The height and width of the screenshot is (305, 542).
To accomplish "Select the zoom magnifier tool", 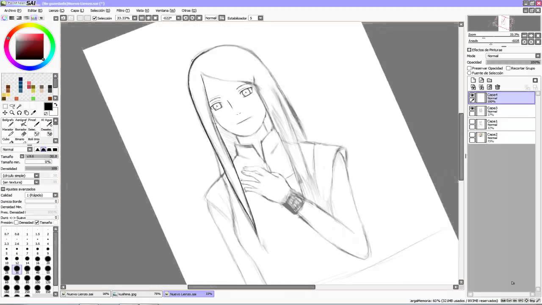I will 12,113.
